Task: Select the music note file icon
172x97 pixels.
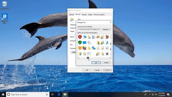Action: click(107, 43)
